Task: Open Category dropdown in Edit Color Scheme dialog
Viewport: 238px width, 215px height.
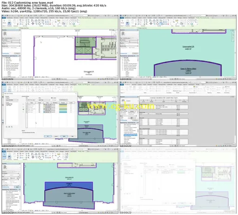Action: click(12, 100)
